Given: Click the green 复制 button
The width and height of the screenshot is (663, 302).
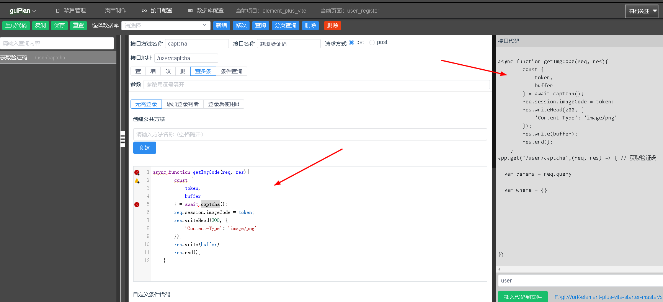Looking at the screenshot, I should click(x=41, y=25).
